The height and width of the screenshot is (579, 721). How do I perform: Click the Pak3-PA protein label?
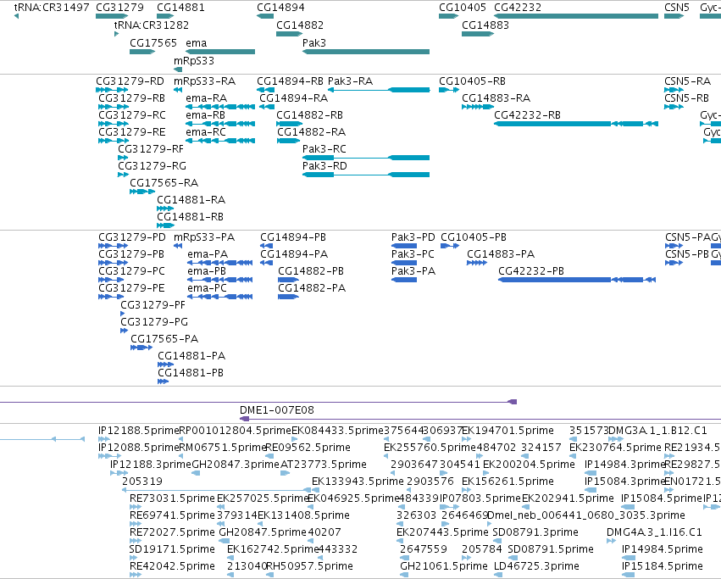pyautogui.click(x=413, y=271)
